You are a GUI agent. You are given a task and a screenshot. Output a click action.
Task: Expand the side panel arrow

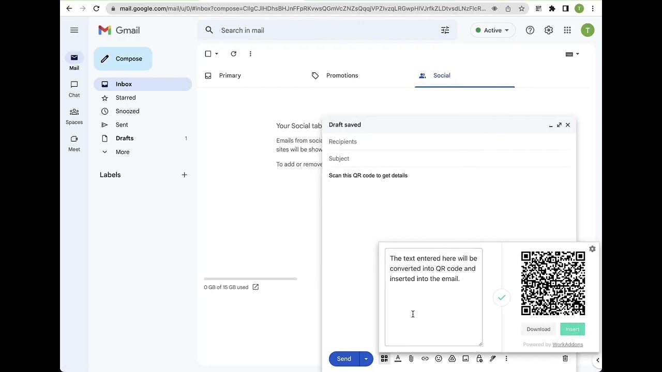[597, 360]
